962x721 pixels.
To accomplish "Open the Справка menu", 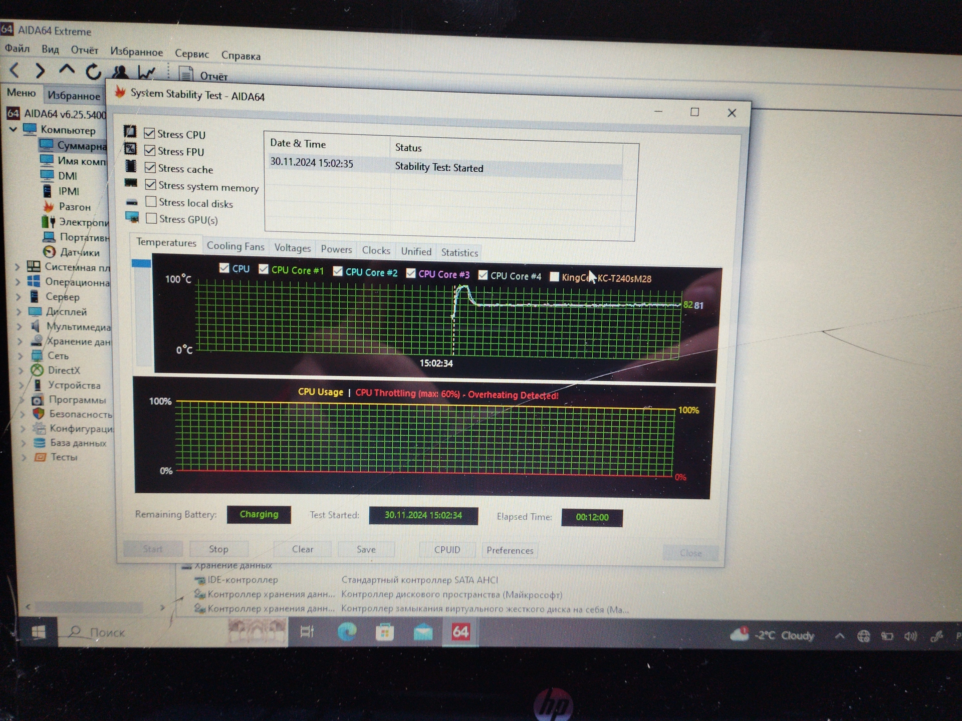I will point(241,56).
